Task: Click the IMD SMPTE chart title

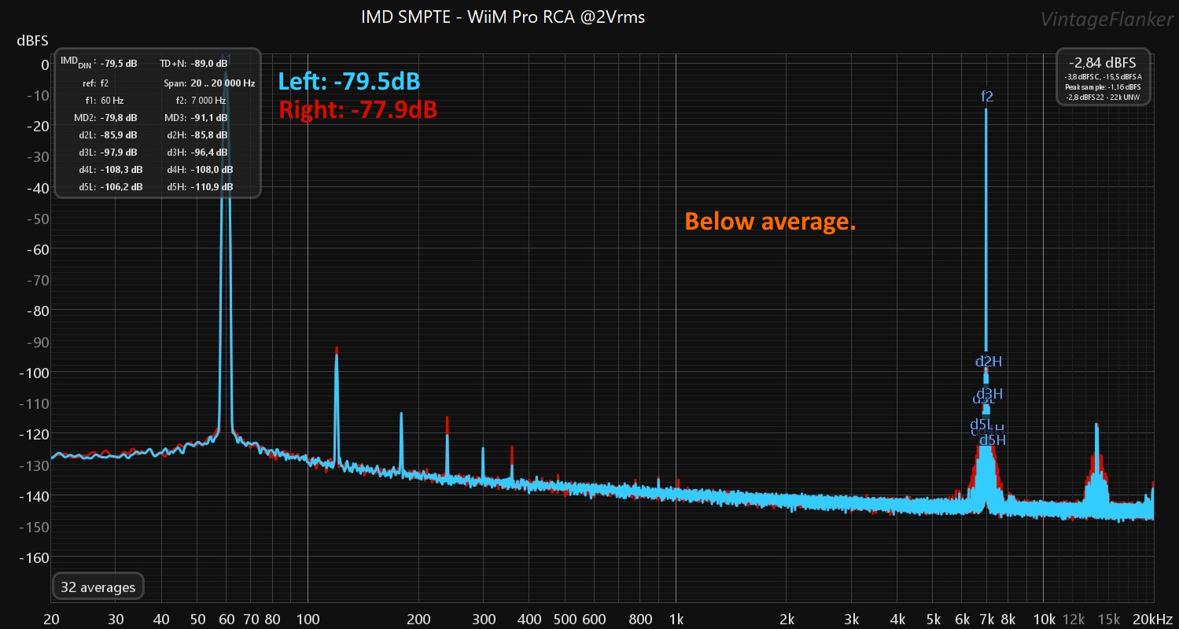Action: [x=503, y=17]
